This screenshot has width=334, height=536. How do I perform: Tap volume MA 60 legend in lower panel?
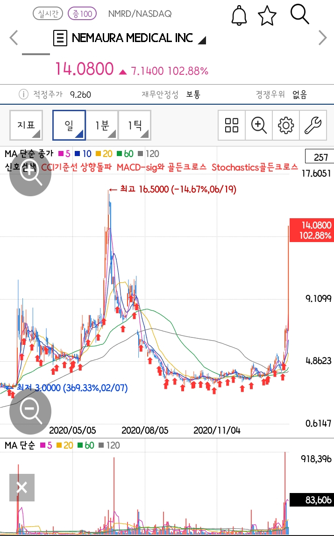point(86,445)
